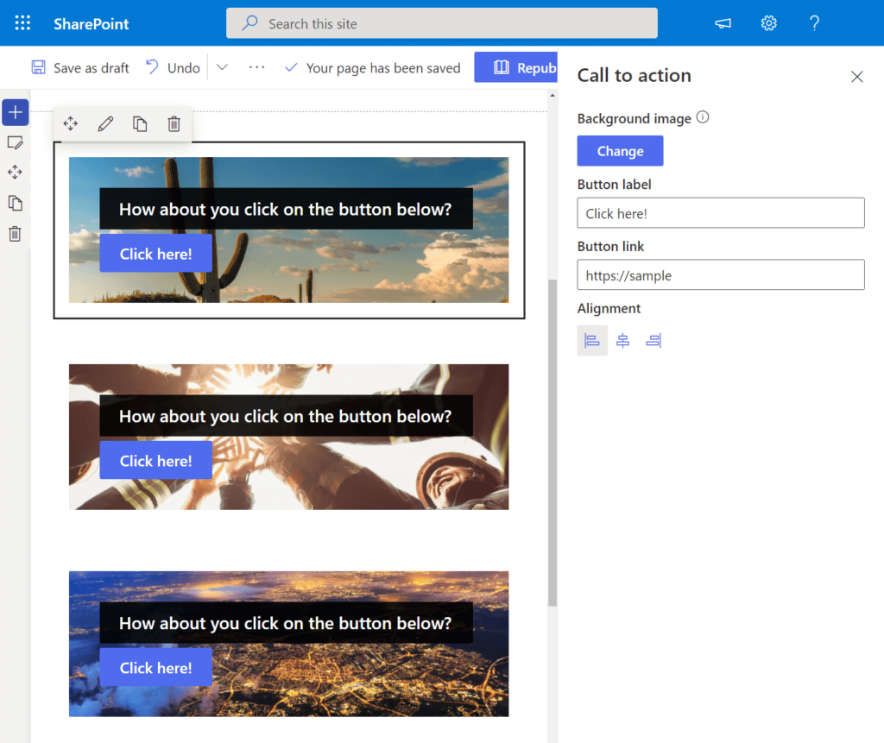Click the Background image info icon
Viewport: 884px width, 743px height.
703,117
